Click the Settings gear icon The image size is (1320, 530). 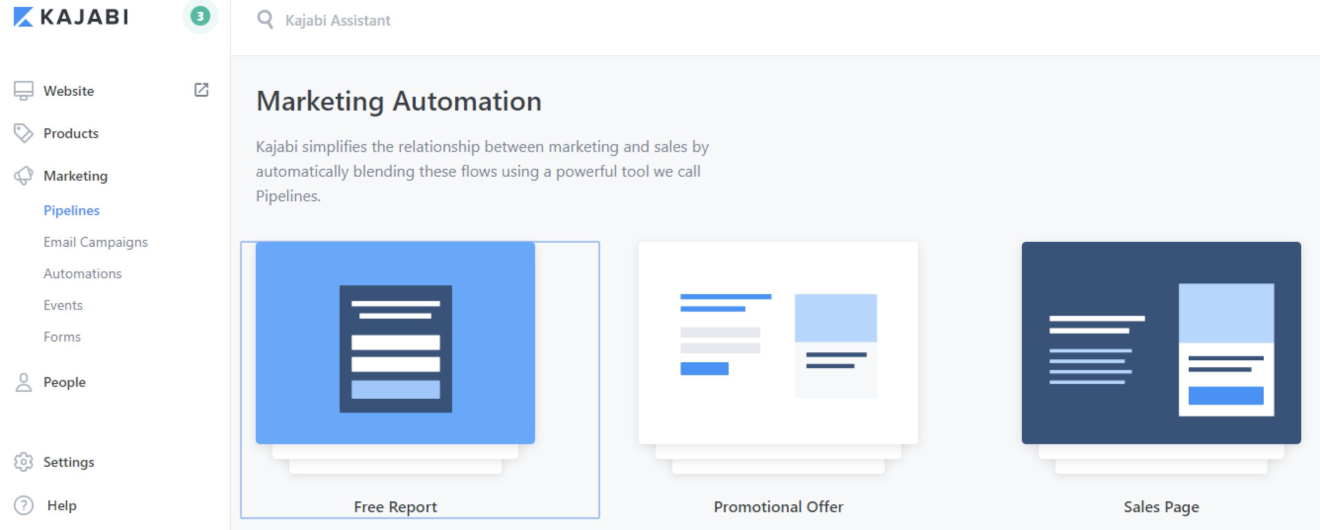(24, 462)
